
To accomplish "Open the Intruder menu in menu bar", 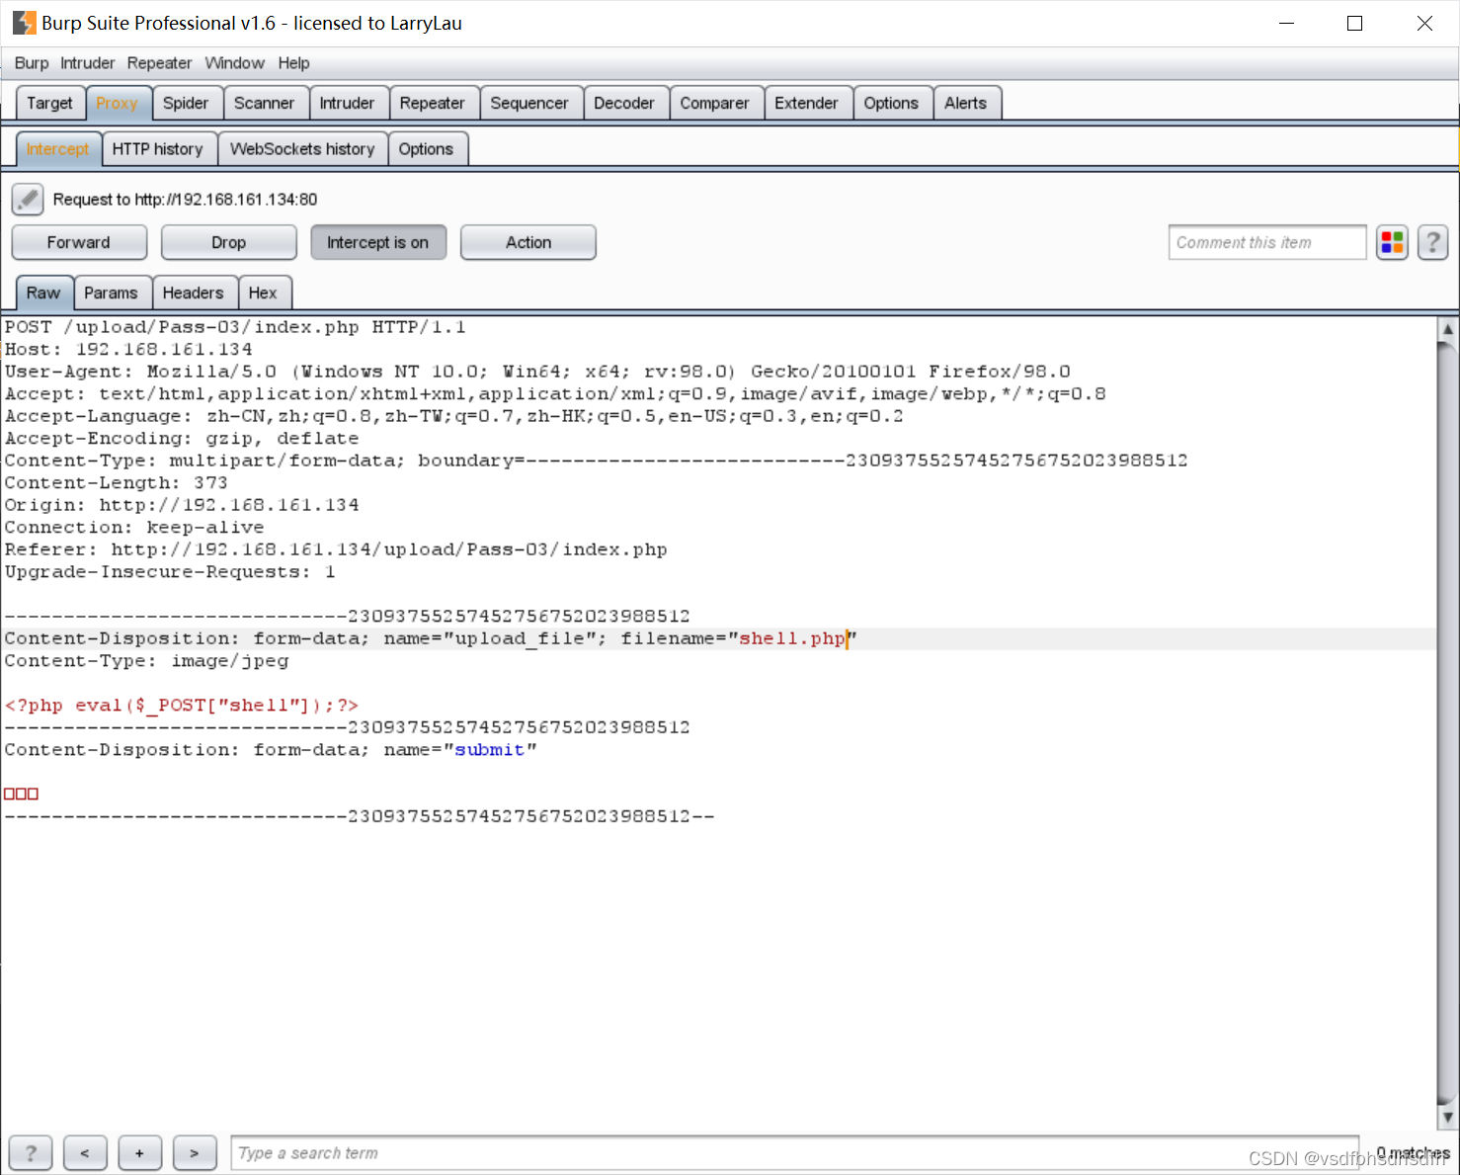I will [x=88, y=63].
